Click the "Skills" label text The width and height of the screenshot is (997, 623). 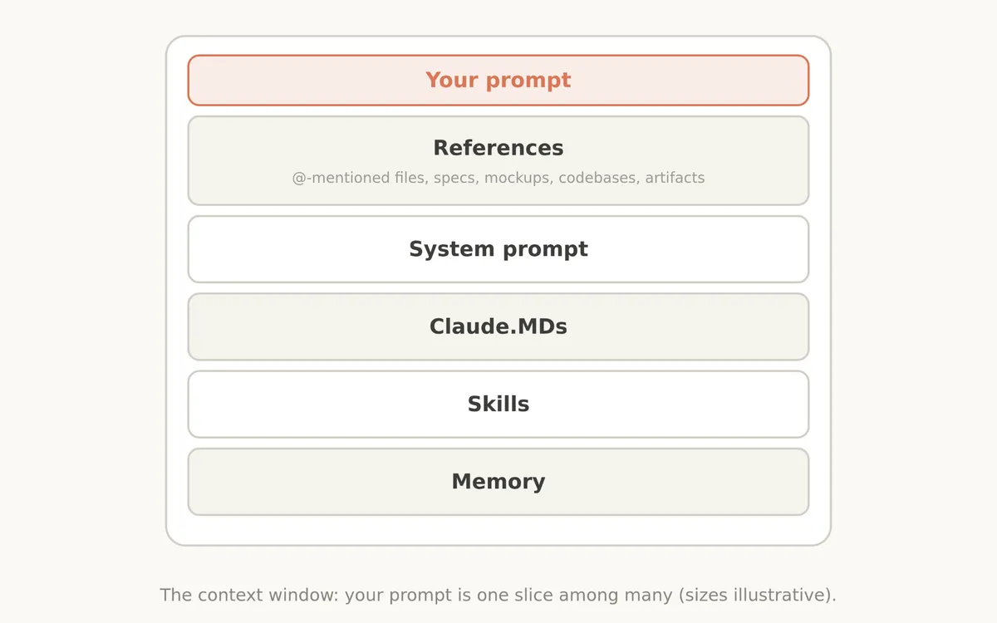pyautogui.click(x=498, y=404)
